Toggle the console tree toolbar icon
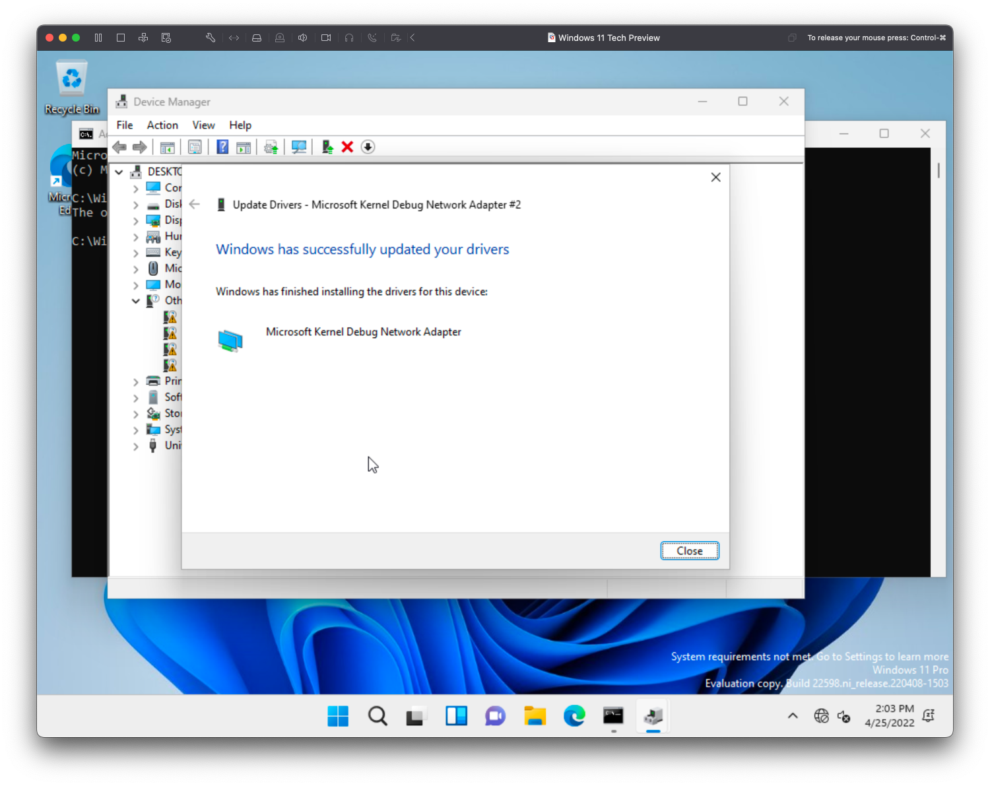 coord(168,147)
